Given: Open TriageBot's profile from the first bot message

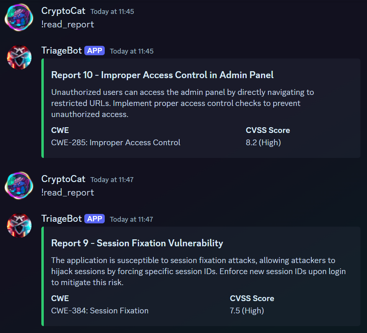Looking at the screenshot, I should [61, 51].
